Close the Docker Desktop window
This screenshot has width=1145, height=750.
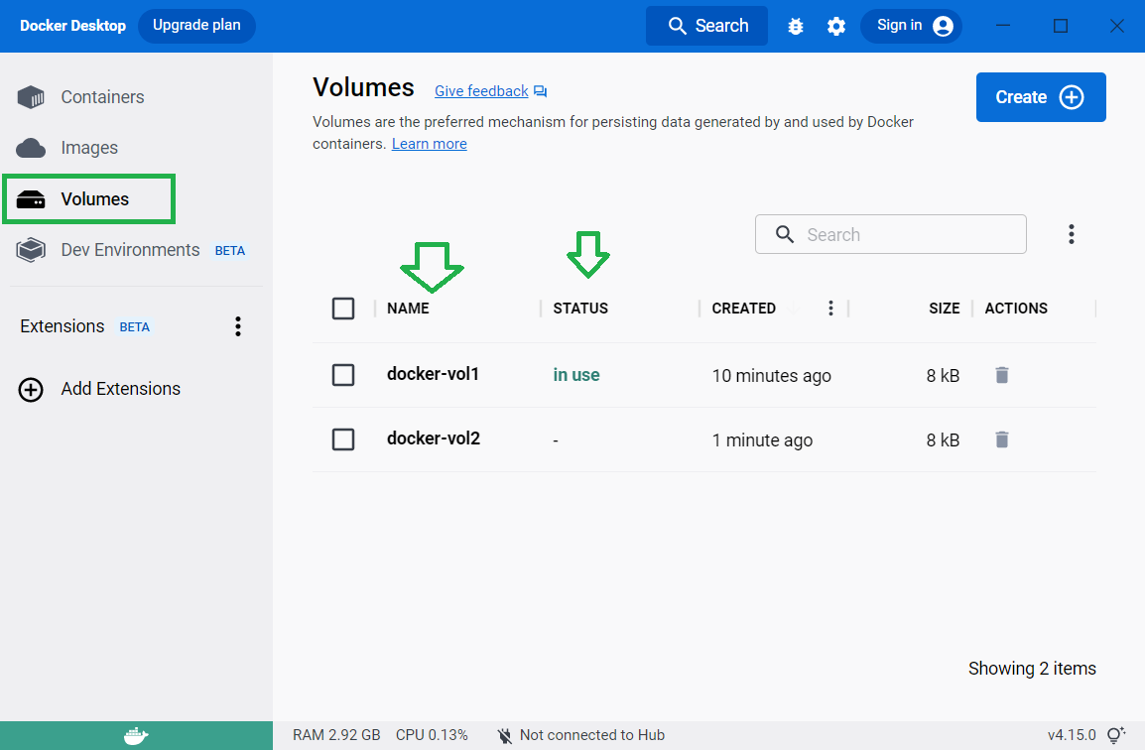(x=1116, y=26)
